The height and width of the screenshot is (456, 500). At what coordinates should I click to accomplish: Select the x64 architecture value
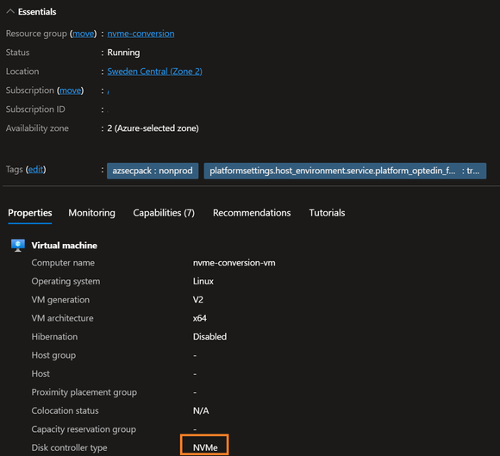(x=200, y=318)
